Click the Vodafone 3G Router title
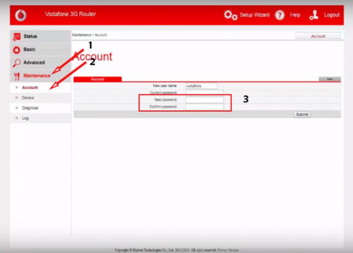The image size is (353, 253). 71,14
